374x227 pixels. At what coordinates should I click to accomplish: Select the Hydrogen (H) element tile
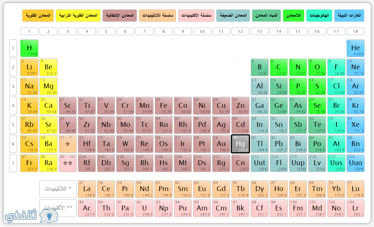(29, 48)
